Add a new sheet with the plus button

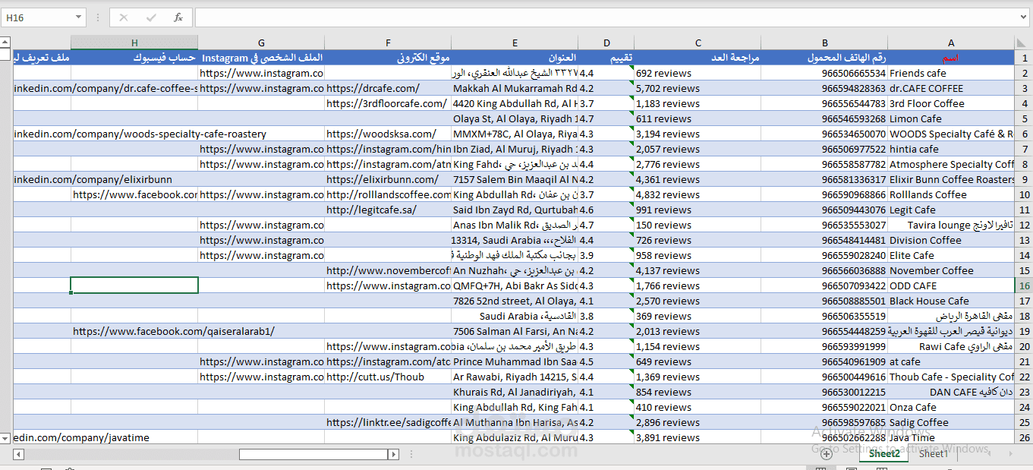pyautogui.click(x=827, y=454)
